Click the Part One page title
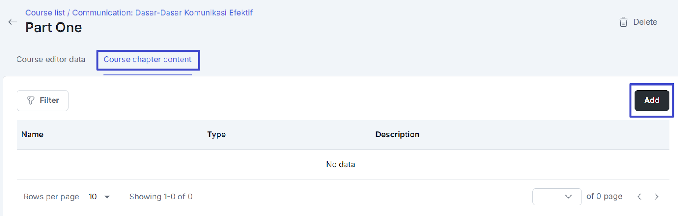 coord(53,28)
